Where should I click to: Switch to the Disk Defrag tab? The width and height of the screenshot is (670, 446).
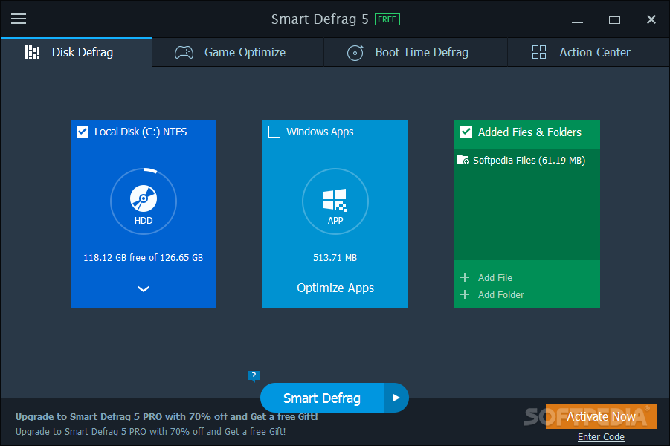76,52
